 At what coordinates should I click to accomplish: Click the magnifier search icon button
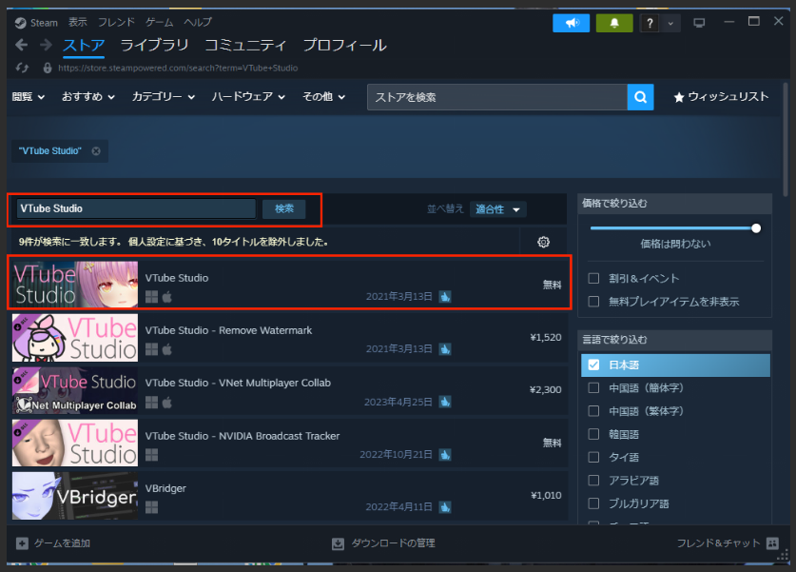click(640, 97)
